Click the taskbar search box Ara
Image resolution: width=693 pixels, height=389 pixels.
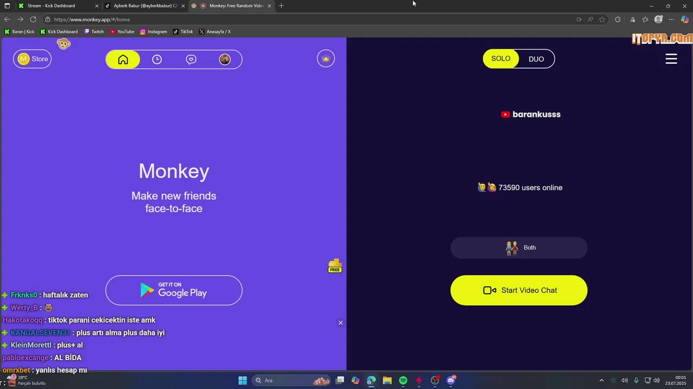(x=292, y=380)
